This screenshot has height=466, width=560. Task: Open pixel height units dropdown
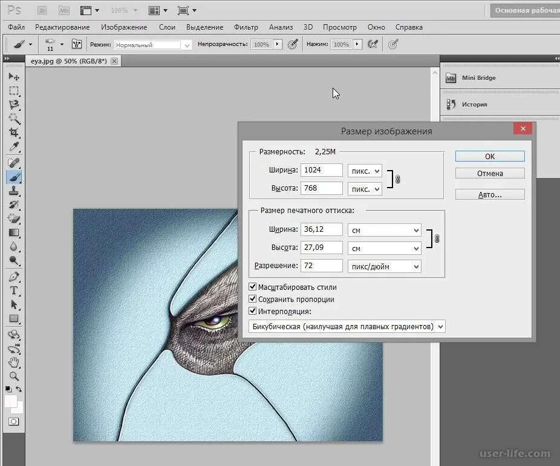click(x=365, y=189)
